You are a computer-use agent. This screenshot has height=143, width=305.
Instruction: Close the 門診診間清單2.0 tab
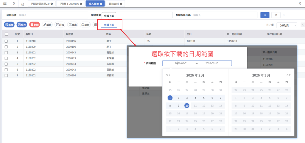(x=52, y=4)
